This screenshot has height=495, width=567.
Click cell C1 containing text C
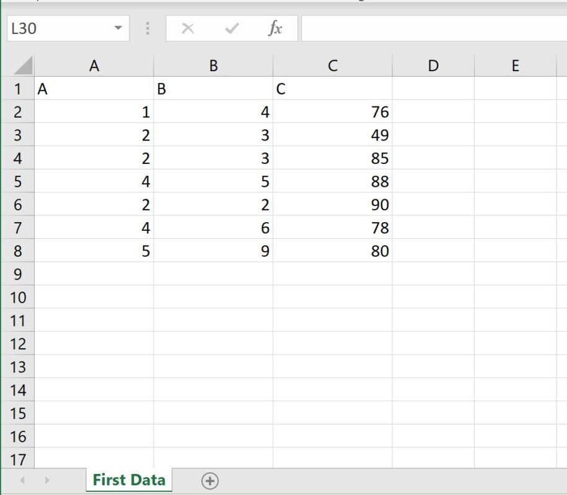pos(333,88)
